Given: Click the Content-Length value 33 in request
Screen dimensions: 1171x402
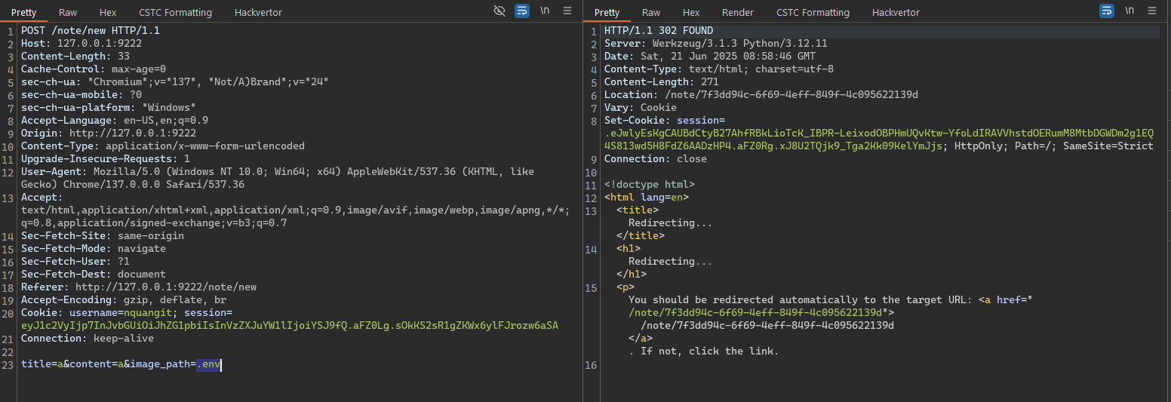Looking at the screenshot, I should (124, 57).
